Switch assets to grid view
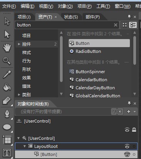The height and width of the screenshot is (159, 141). click(124, 25)
